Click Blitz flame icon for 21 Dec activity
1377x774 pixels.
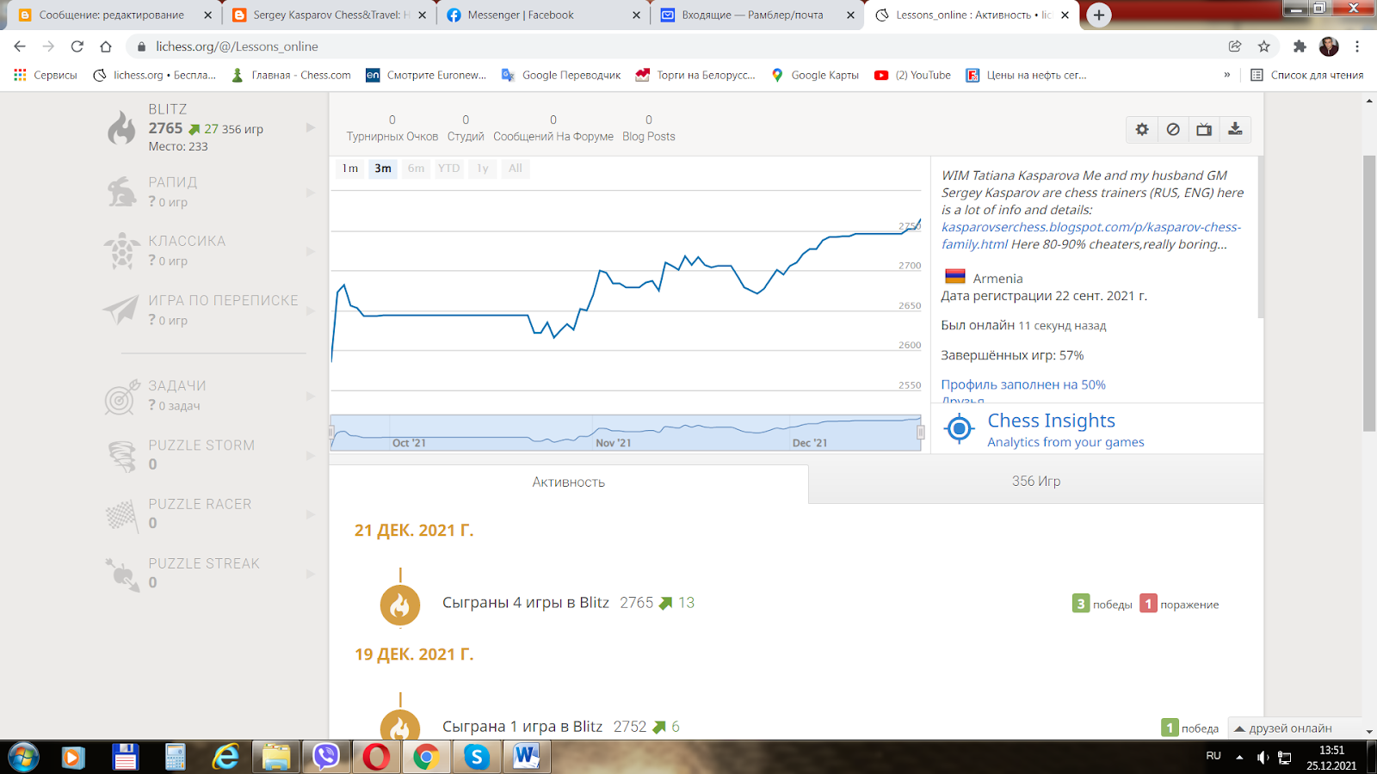[x=400, y=605]
